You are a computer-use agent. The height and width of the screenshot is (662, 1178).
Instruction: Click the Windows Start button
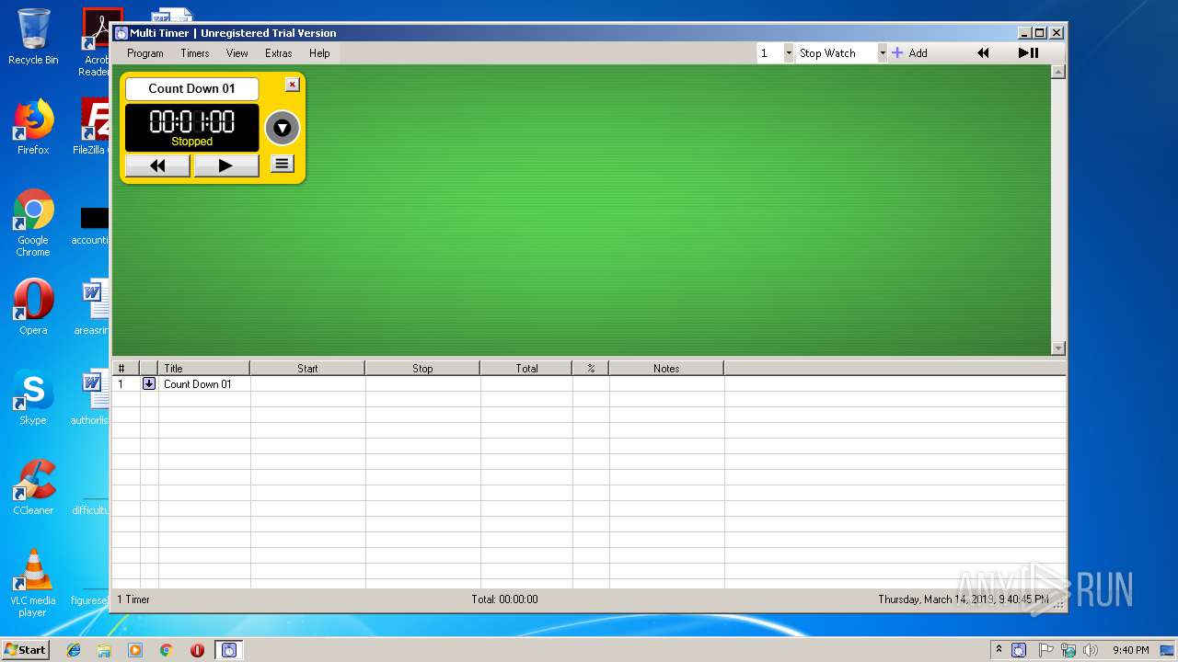point(25,649)
